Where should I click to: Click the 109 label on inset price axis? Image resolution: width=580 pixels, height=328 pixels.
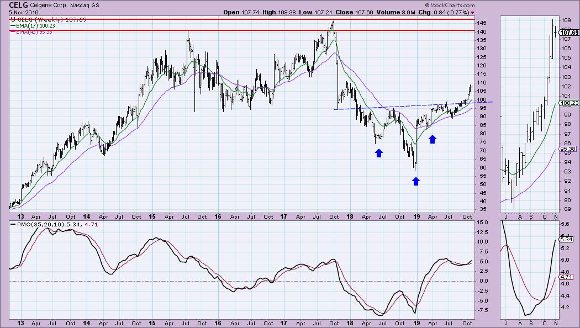click(566, 20)
